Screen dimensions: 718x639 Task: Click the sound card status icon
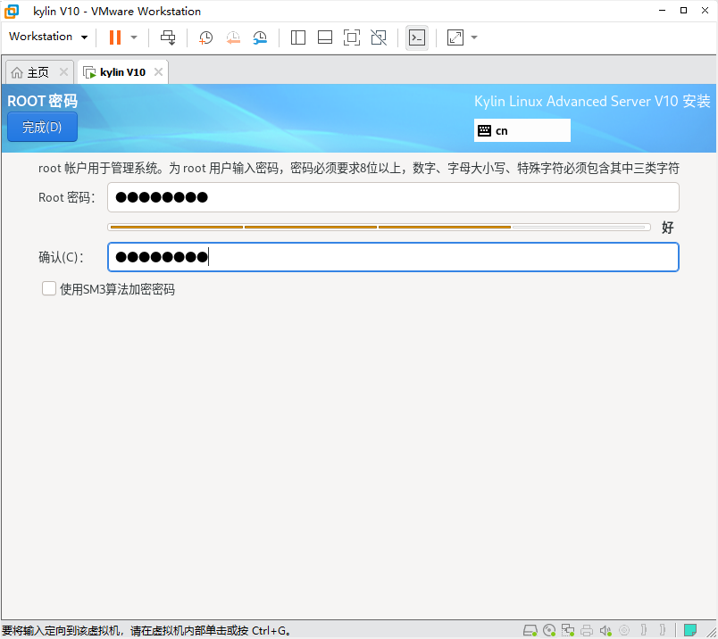[605, 630]
